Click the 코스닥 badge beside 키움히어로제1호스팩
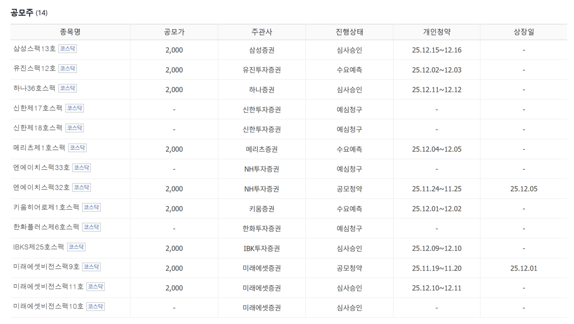The width and height of the screenshot is (574, 324). click(x=91, y=207)
